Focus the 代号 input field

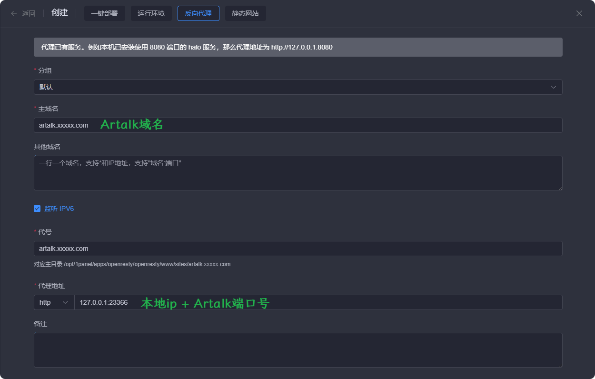(297, 249)
